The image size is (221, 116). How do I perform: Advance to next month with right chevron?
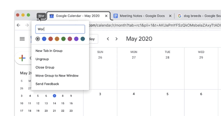pyautogui.click(x=117, y=39)
